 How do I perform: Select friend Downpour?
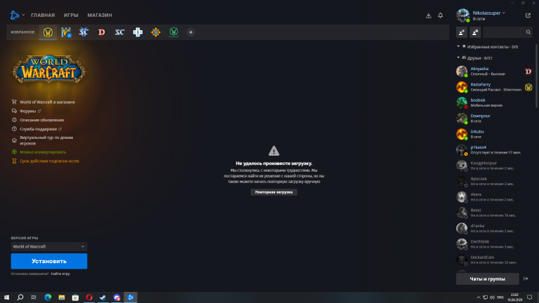[x=494, y=118]
